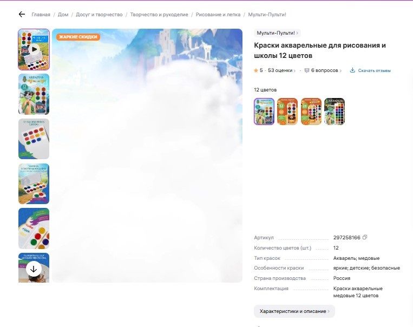
Task: View the white palette tray thumbnail
Action: [34, 139]
